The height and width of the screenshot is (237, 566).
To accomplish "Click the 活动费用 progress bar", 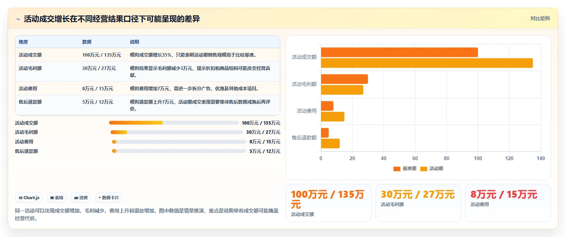I will (179, 142).
